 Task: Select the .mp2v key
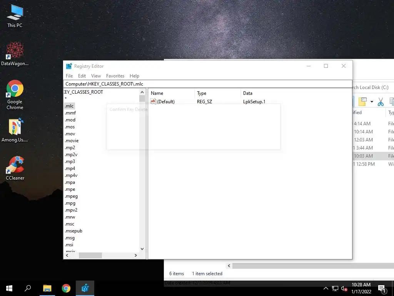point(71,155)
